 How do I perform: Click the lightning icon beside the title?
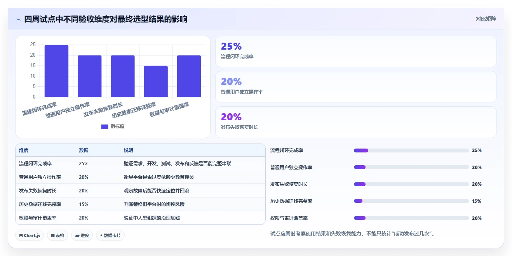coord(19,19)
